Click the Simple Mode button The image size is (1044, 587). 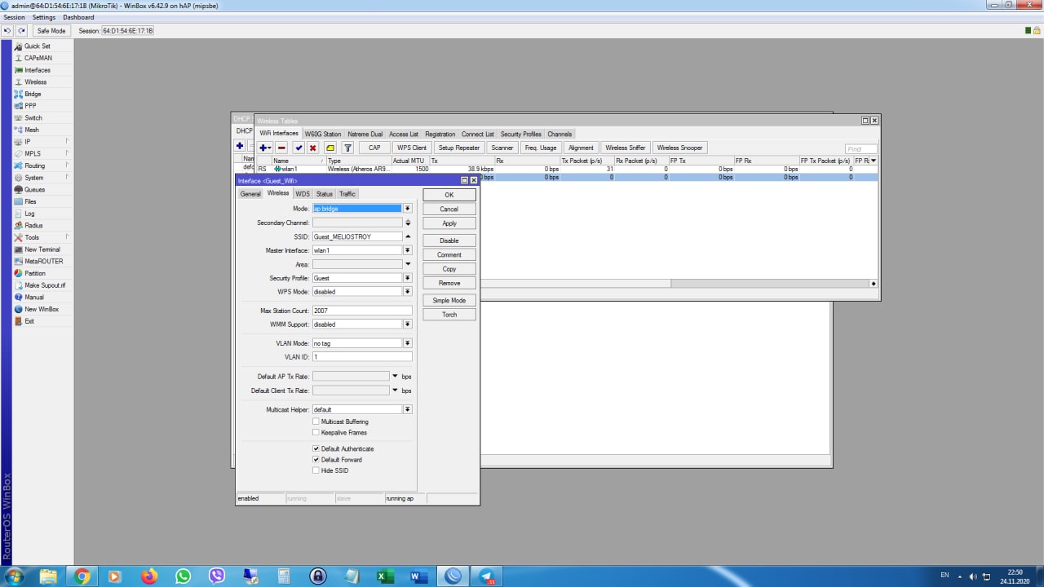pos(449,301)
